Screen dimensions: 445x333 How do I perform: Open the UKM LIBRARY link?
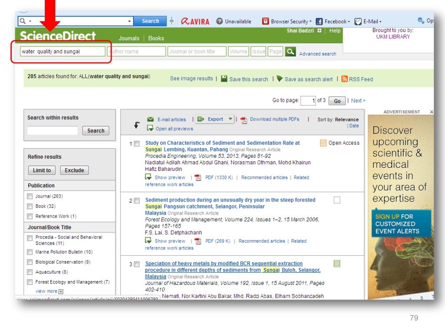(393, 37)
